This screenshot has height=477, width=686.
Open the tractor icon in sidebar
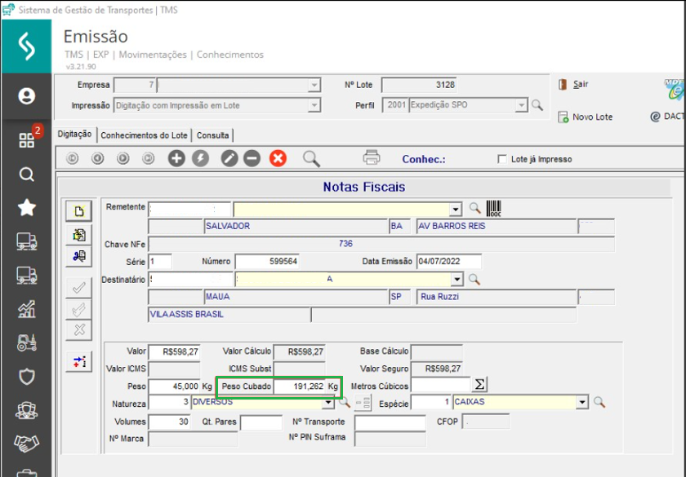(x=26, y=343)
